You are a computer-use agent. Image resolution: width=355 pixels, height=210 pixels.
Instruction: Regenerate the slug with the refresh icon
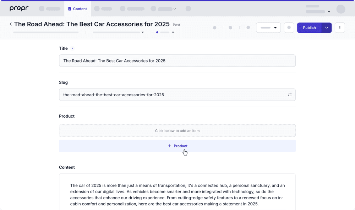[x=290, y=95]
